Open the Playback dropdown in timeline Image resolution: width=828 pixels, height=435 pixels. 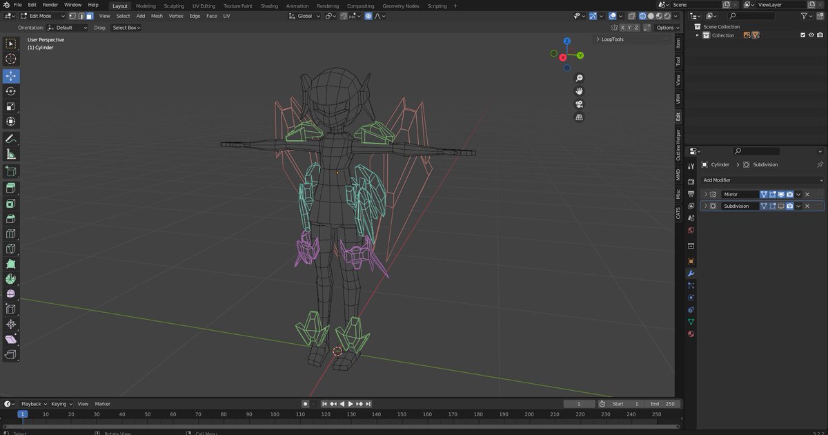[x=33, y=404]
